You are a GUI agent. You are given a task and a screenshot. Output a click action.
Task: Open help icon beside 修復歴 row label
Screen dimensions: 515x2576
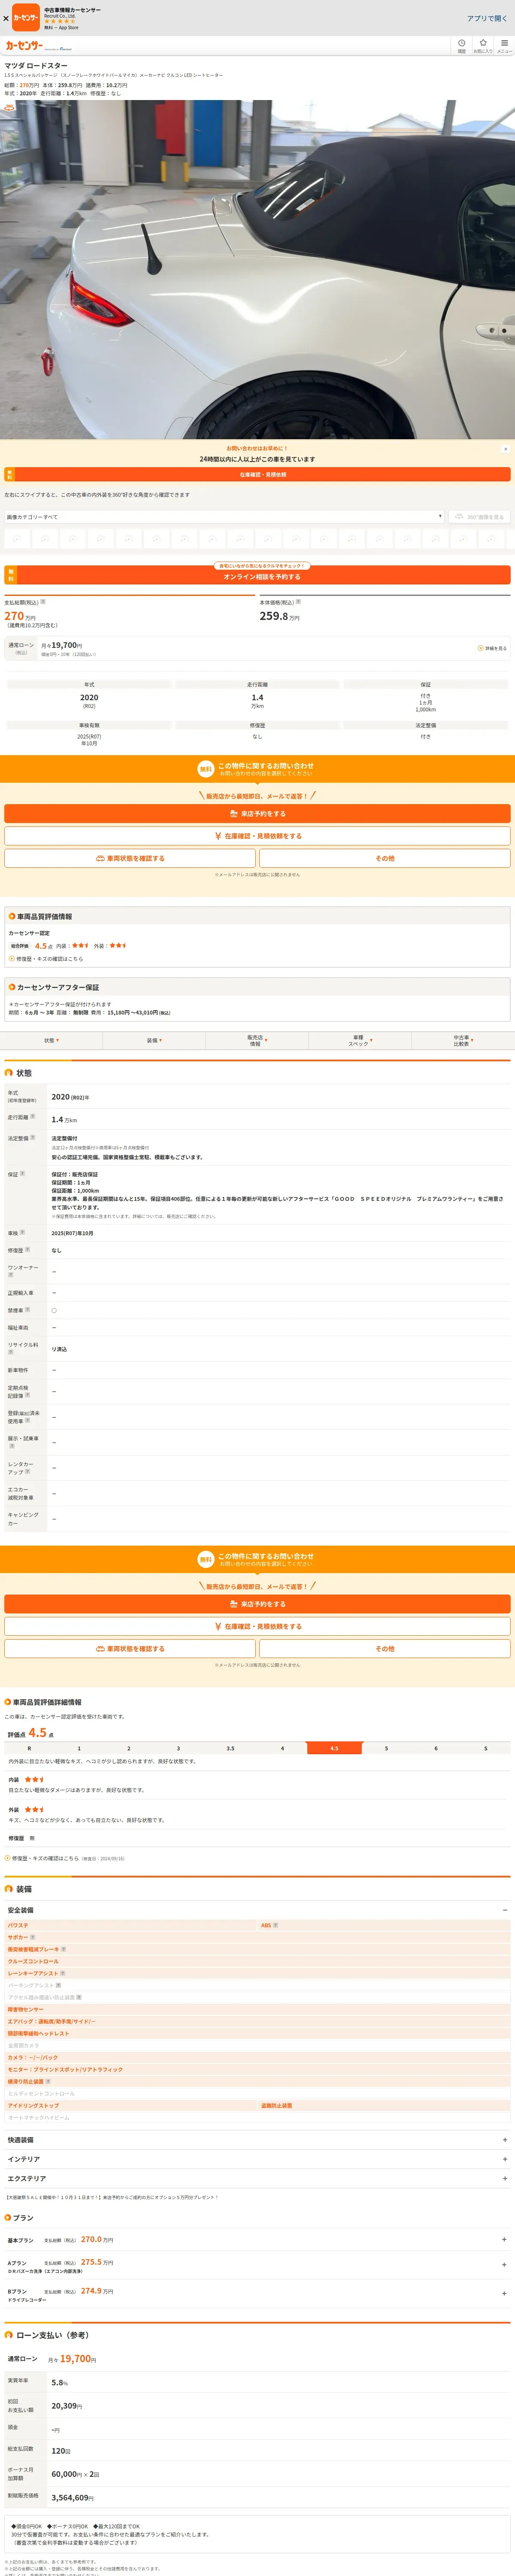coord(27,1249)
